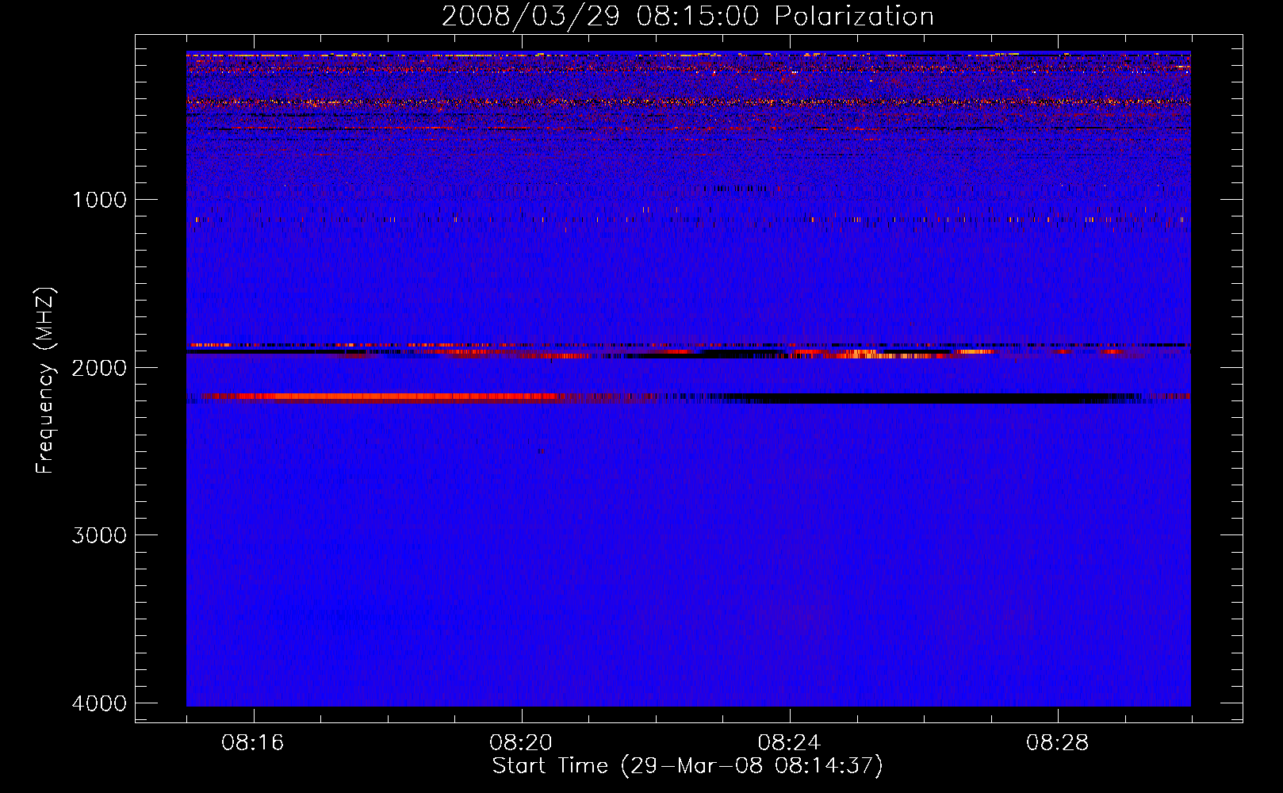This screenshot has width=1283, height=793.
Task: Click the 'Start Time (29-Mar-08 08:14:37)' label
Action: [687, 766]
